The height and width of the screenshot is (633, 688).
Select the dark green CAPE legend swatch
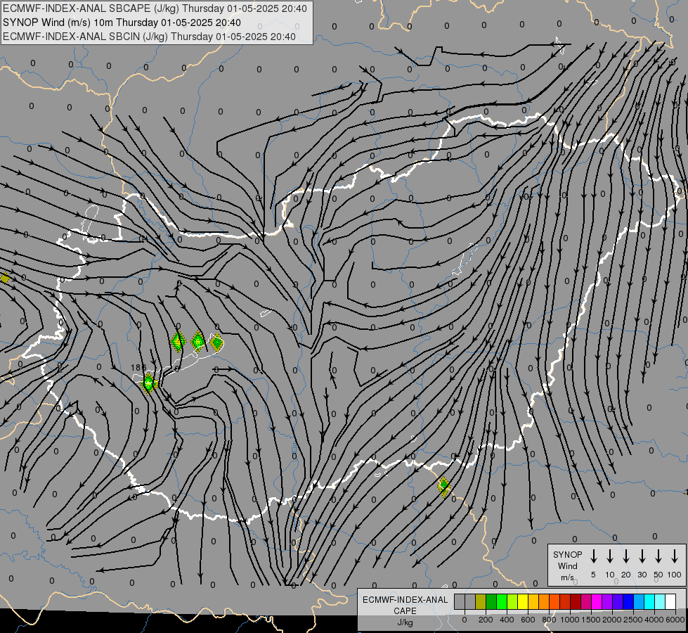pos(491,601)
